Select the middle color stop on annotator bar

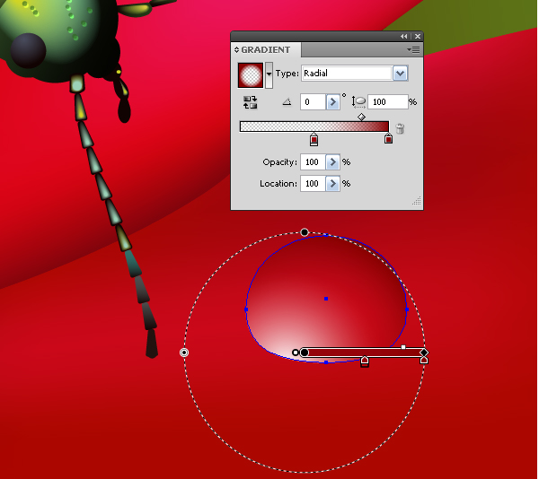[365, 361]
